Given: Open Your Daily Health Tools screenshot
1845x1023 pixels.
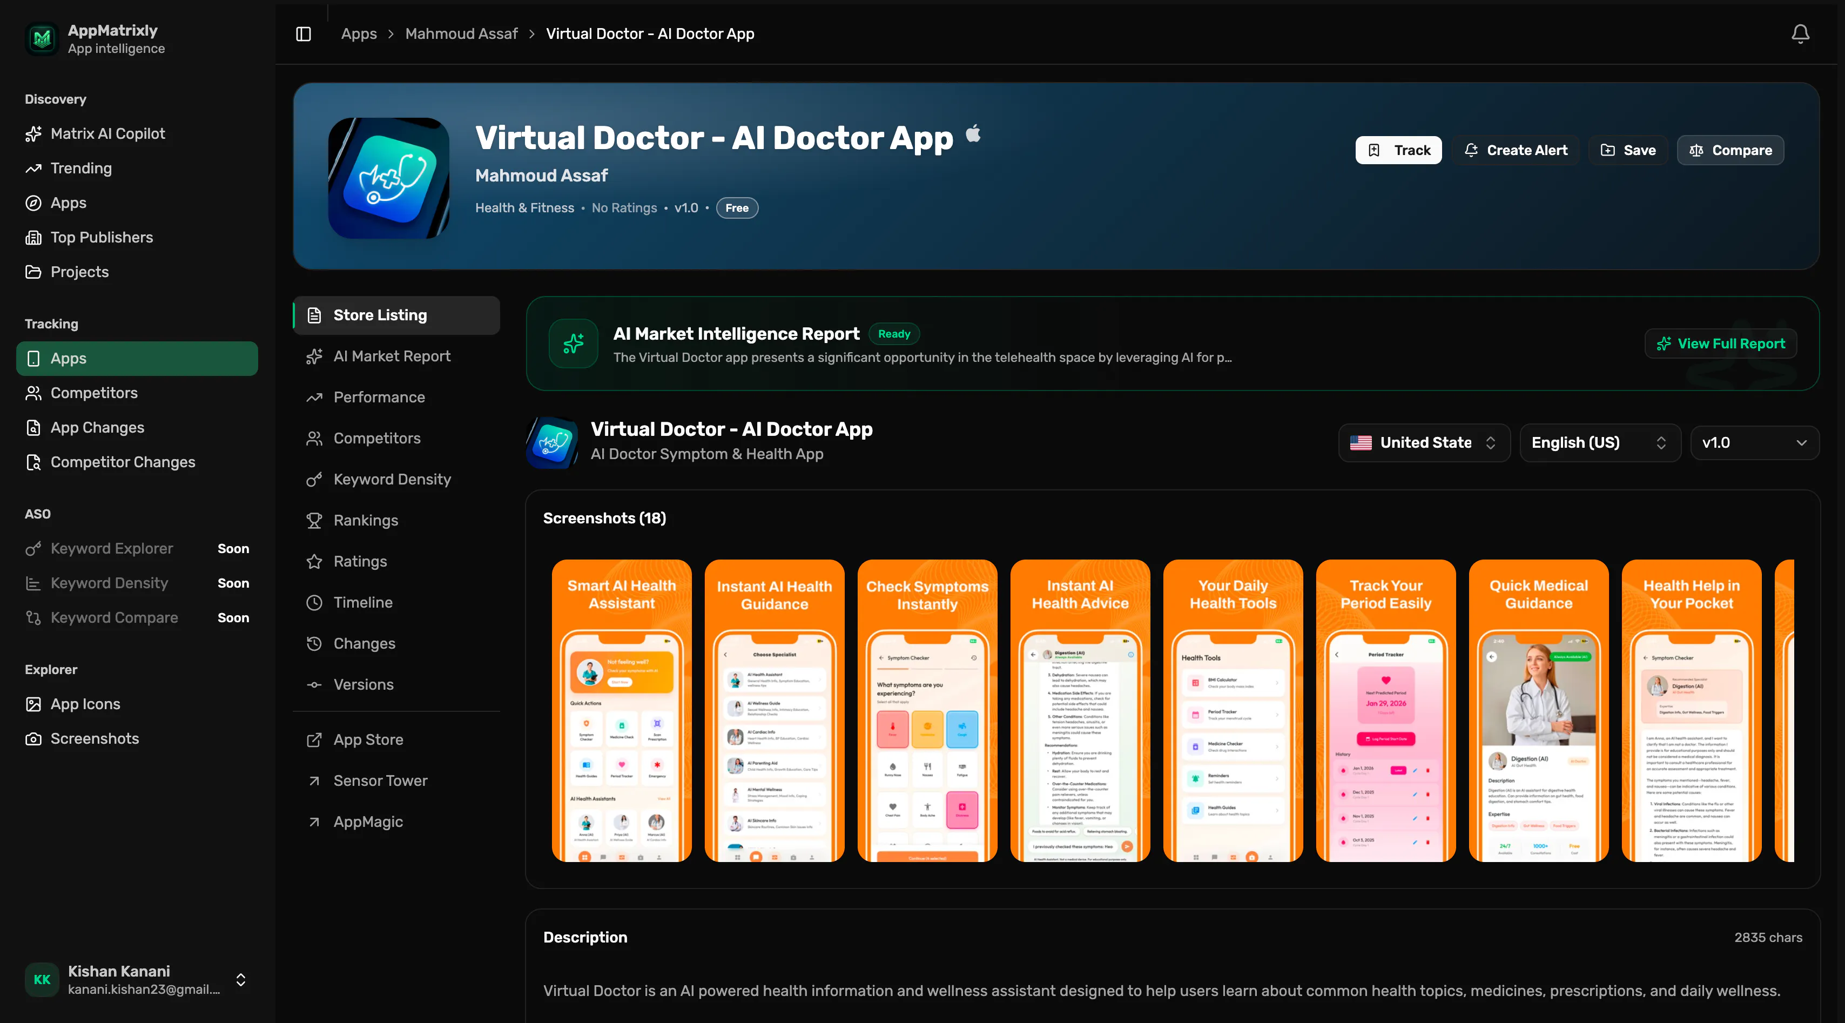Looking at the screenshot, I should tap(1233, 711).
